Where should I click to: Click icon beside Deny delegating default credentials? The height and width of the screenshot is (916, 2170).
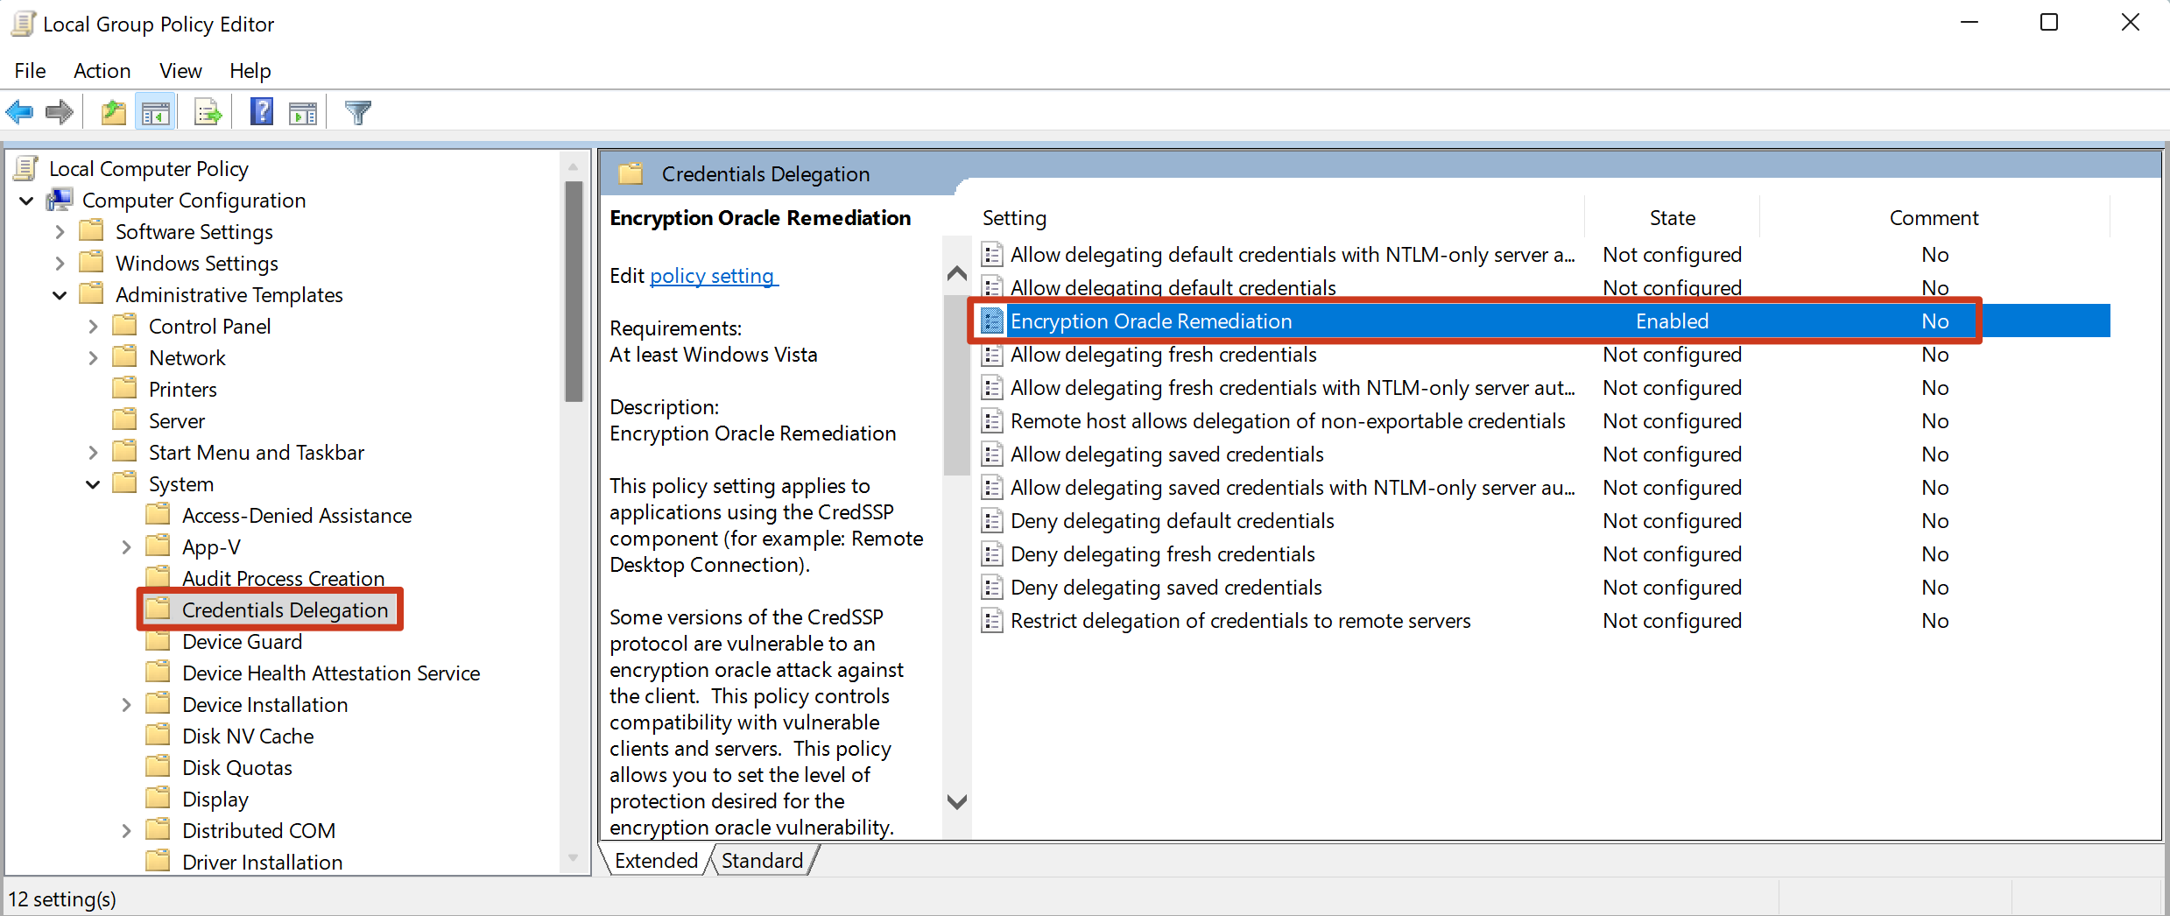pyautogui.click(x=991, y=520)
